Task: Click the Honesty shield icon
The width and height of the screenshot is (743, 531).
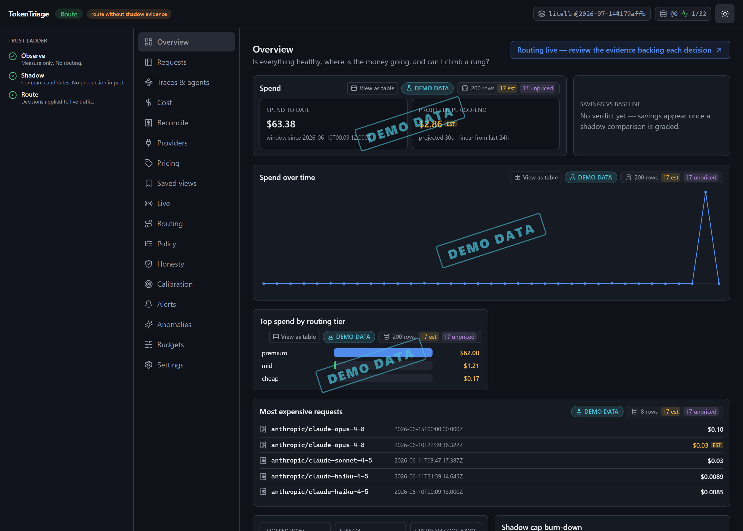Action: [x=148, y=264]
